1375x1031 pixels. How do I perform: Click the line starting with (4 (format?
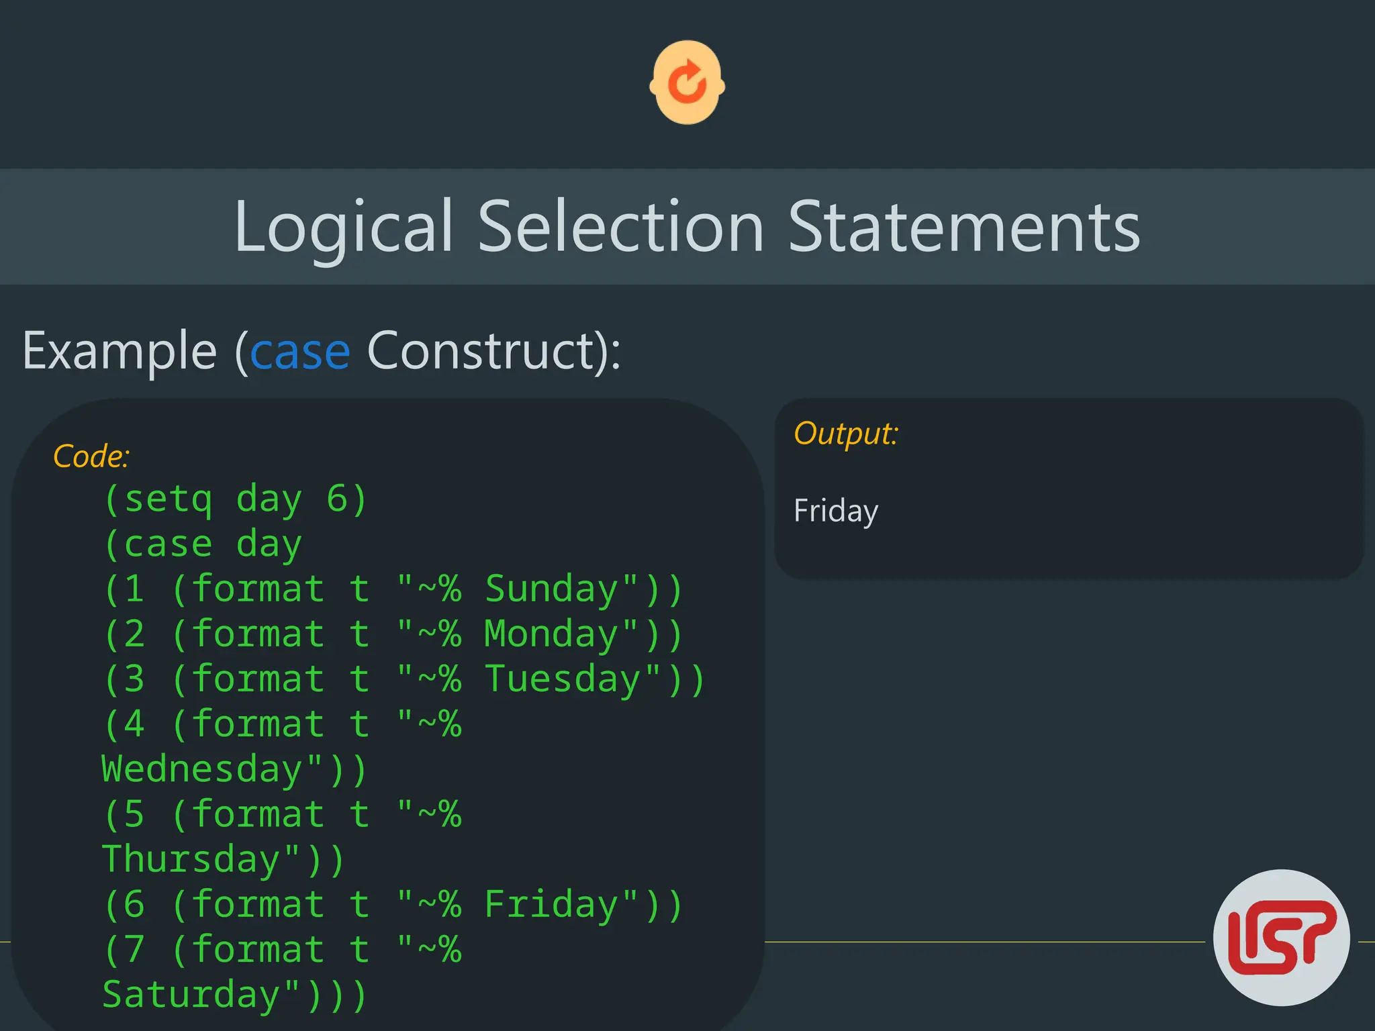(x=282, y=724)
